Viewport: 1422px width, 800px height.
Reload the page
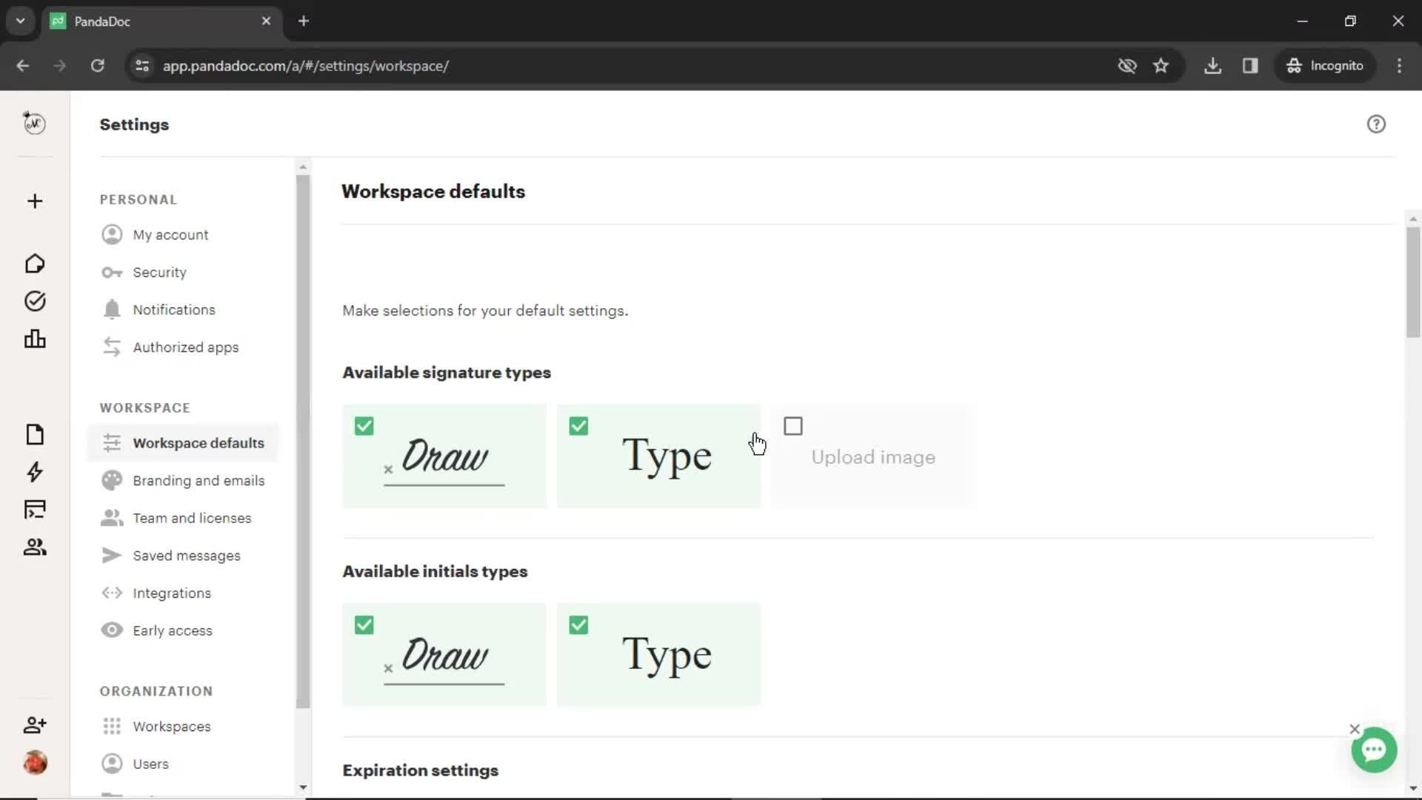point(97,66)
